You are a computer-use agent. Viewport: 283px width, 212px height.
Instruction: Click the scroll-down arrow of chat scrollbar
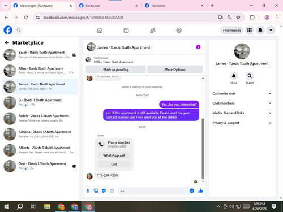(x=203, y=181)
